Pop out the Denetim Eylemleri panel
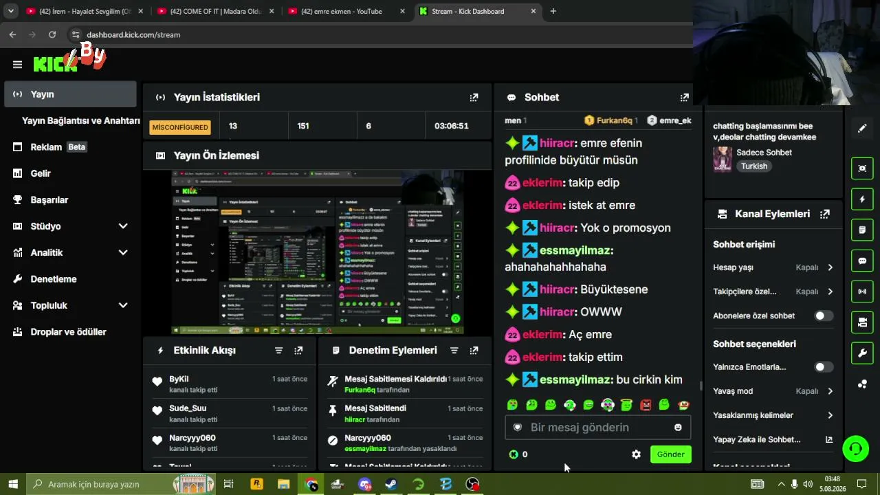880x495 pixels. [x=474, y=351]
